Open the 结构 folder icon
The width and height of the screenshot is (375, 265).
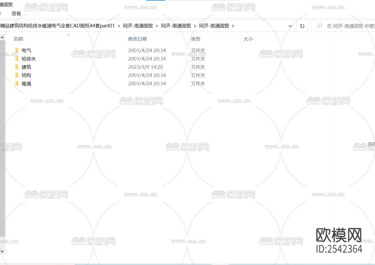point(17,75)
